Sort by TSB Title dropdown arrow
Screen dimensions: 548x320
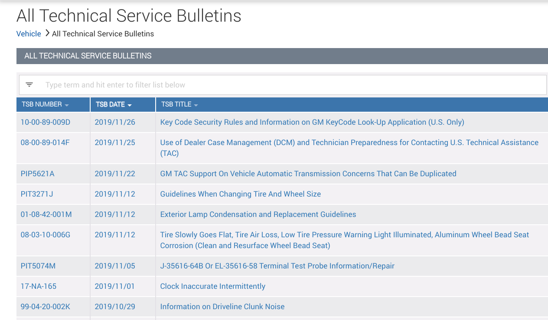click(x=196, y=105)
